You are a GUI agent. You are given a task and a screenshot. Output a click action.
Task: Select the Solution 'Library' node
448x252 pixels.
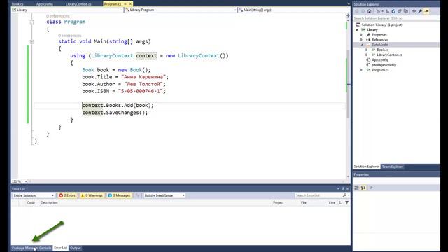click(x=382, y=25)
